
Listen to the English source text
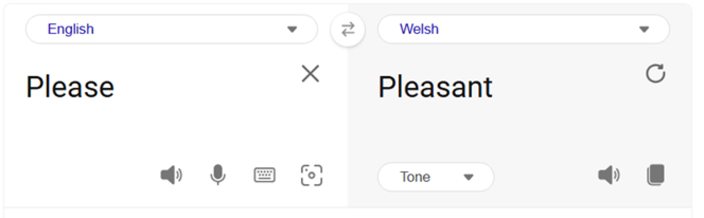point(171,175)
